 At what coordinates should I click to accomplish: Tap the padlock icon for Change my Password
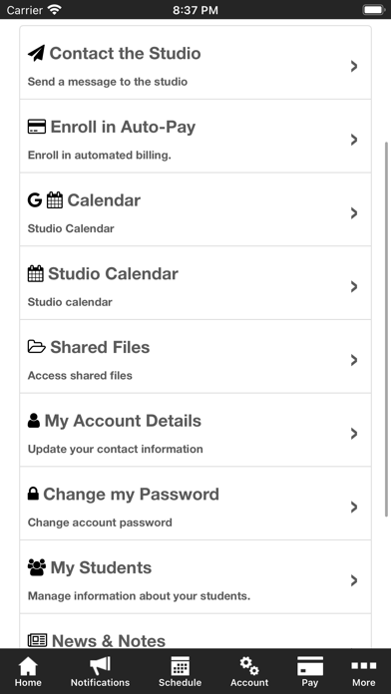(33, 494)
